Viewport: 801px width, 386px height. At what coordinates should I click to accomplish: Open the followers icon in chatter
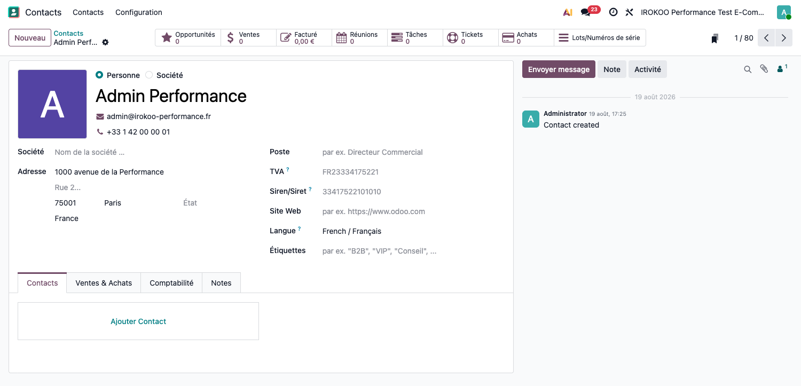pyautogui.click(x=782, y=68)
